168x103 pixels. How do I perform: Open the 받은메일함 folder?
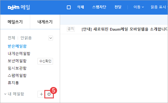coord(17,46)
